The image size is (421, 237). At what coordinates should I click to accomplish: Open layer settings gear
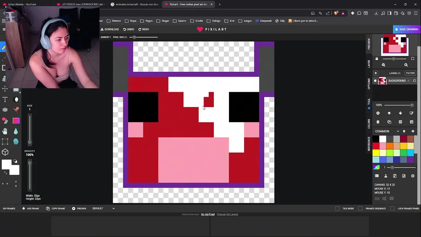pos(376,73)
